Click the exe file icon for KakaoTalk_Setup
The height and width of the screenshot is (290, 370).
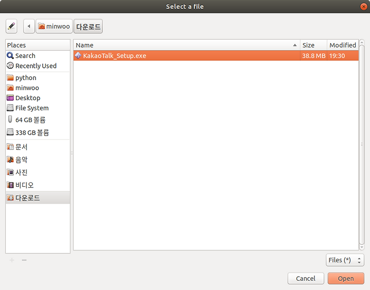pyautogui.click(x=78, y=55)
